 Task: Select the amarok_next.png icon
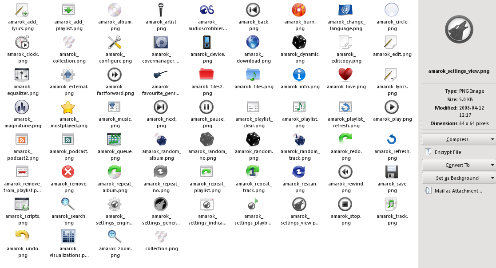pyautogui.click(x=161, y=107)
